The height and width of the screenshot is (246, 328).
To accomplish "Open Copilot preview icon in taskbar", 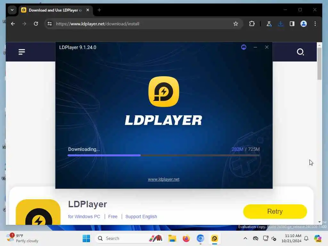I will click(x=318, y=238).
